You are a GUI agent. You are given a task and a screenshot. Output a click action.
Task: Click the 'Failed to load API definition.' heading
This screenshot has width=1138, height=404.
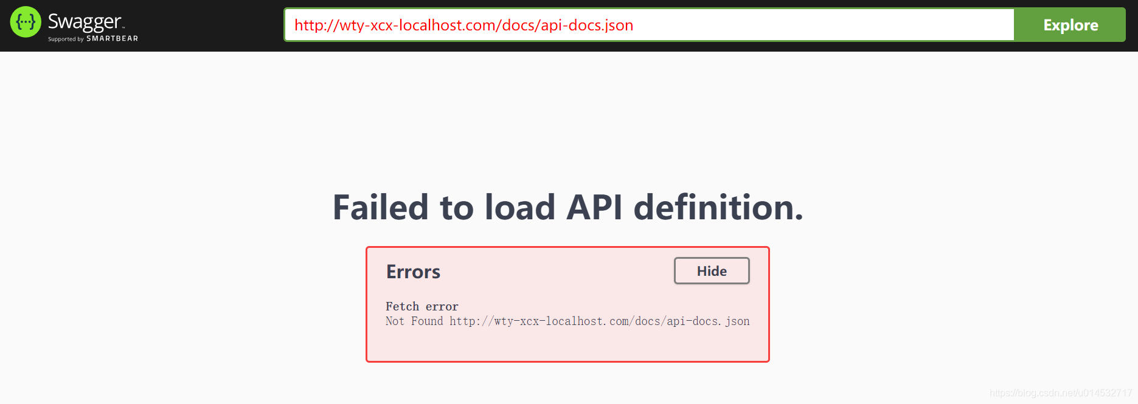pos(568,207)
